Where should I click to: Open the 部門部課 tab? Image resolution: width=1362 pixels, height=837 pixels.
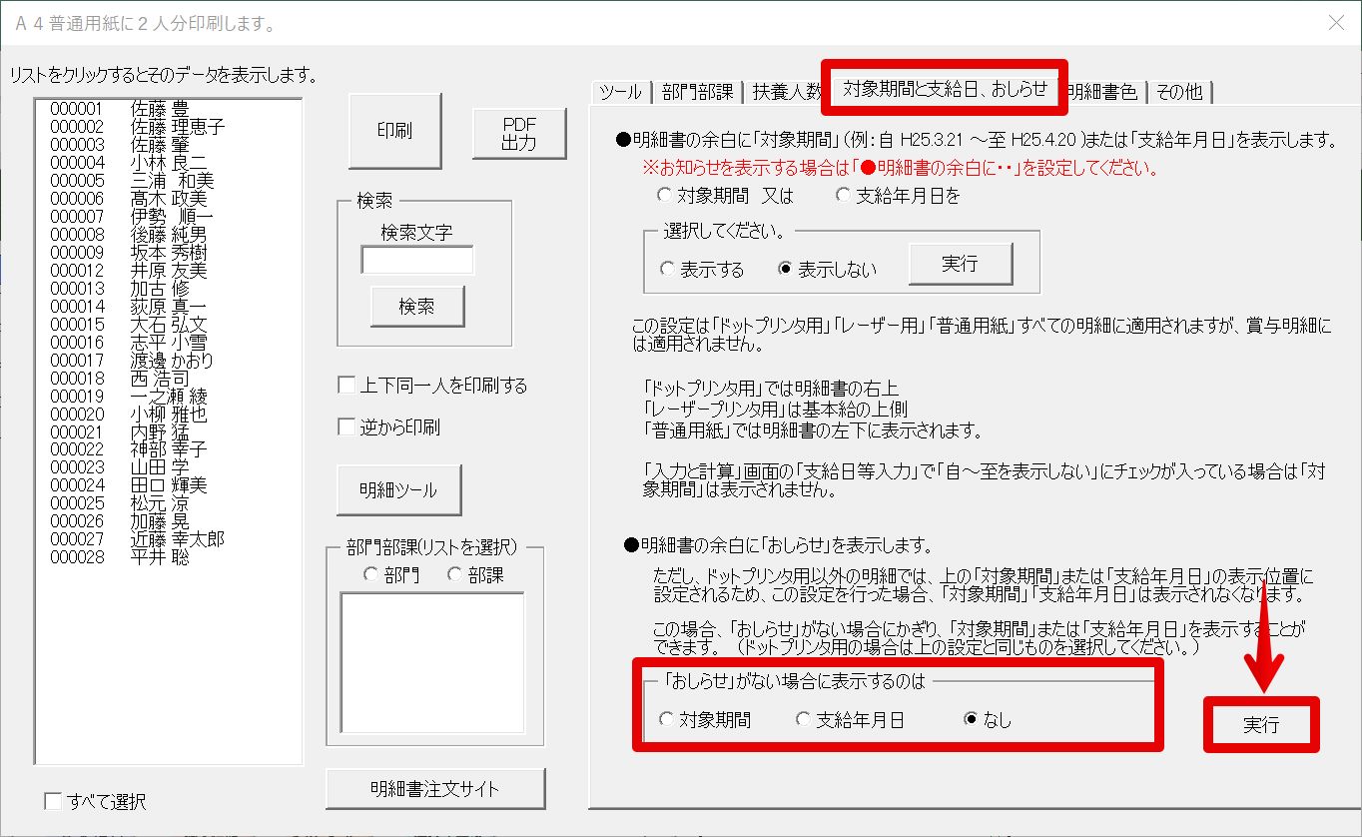pyautogui.click(x=697, y=92)
